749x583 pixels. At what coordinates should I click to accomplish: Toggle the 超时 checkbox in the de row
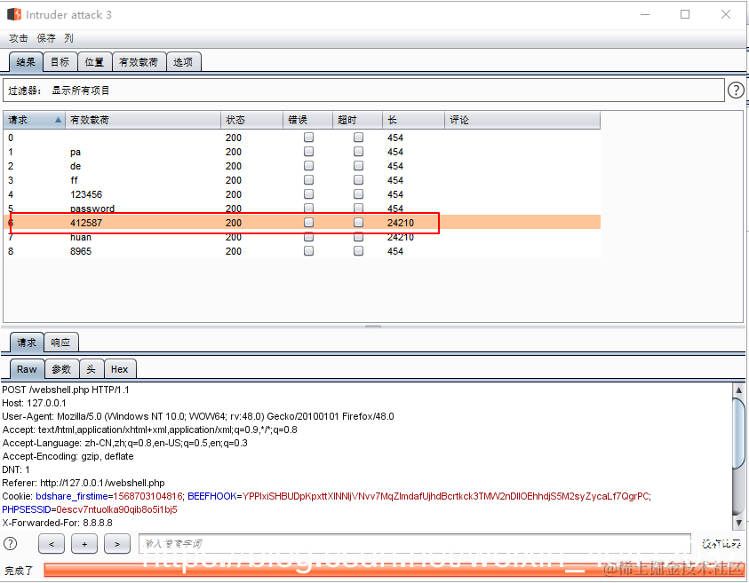(x=358, y=166)
